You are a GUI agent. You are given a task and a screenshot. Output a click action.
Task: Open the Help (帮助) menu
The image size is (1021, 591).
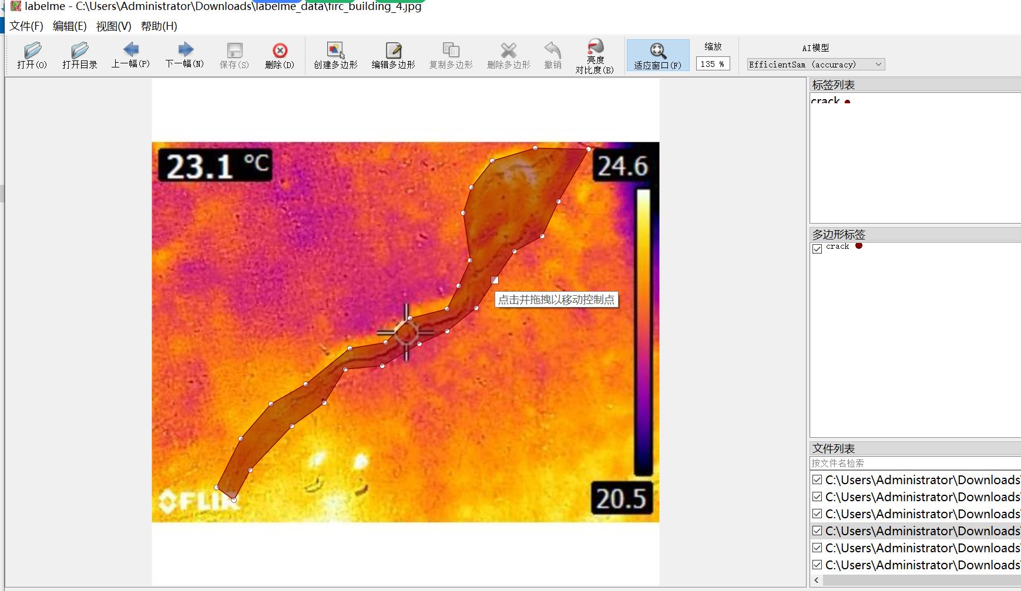pyautogui.click(x=159, y=26)
